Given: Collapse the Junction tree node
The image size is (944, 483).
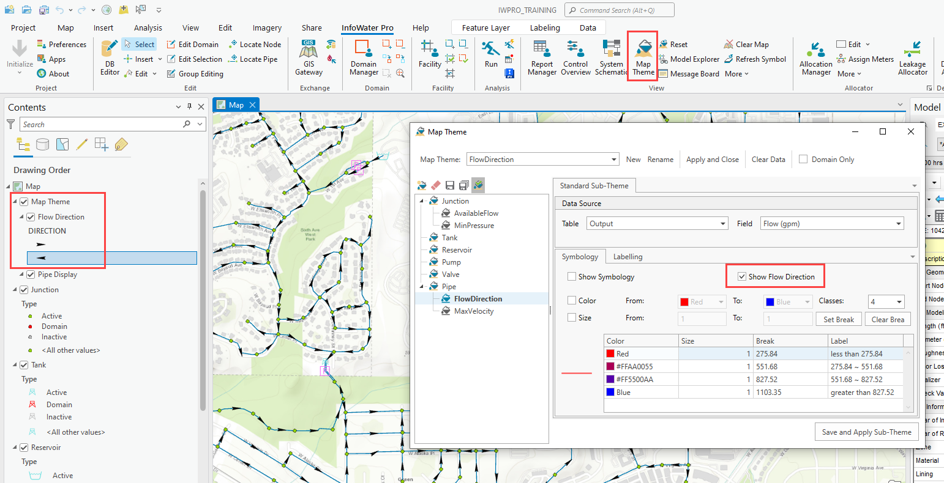Looking at the screenshot, I should [x=421, y=201].
